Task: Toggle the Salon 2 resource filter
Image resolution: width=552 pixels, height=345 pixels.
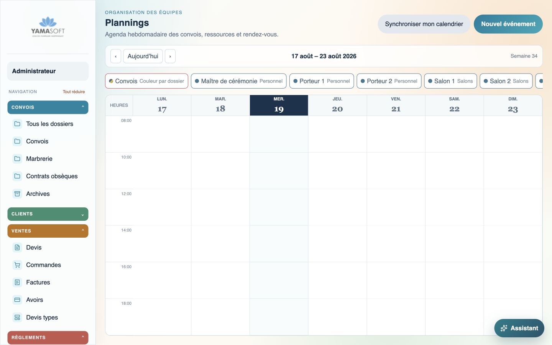Action: [506, 81]
